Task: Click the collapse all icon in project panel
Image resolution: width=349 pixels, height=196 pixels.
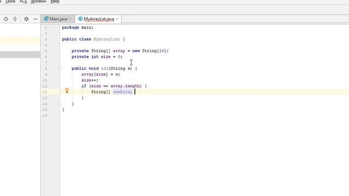Action: click(x=15, y=19)
